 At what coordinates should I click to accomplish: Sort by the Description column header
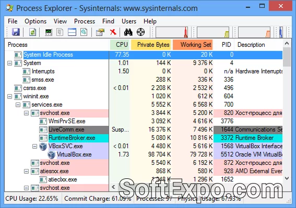(x=259, y=45)
